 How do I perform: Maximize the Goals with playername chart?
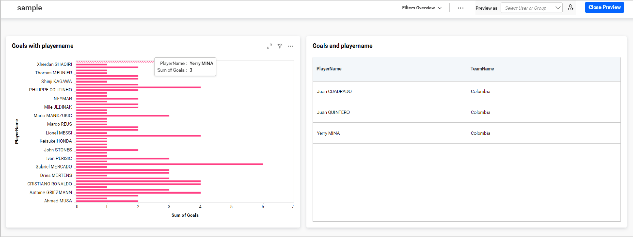click(x=269, y=46)
